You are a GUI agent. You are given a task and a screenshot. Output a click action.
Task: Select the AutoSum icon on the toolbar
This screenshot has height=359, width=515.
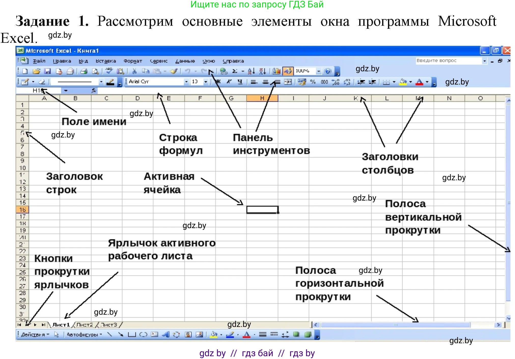click(x=234, y=71)
